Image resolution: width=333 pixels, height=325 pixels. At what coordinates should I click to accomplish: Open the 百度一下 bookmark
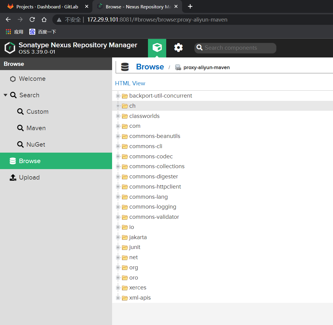tap(43, 32)
